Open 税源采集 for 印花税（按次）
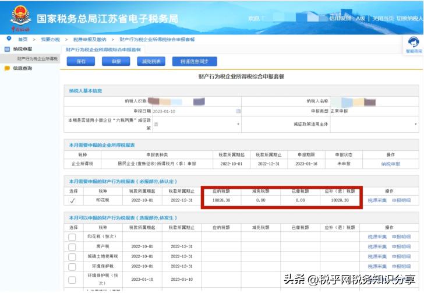Viewport: 424px width, 293px height. (x=377, y=236)
